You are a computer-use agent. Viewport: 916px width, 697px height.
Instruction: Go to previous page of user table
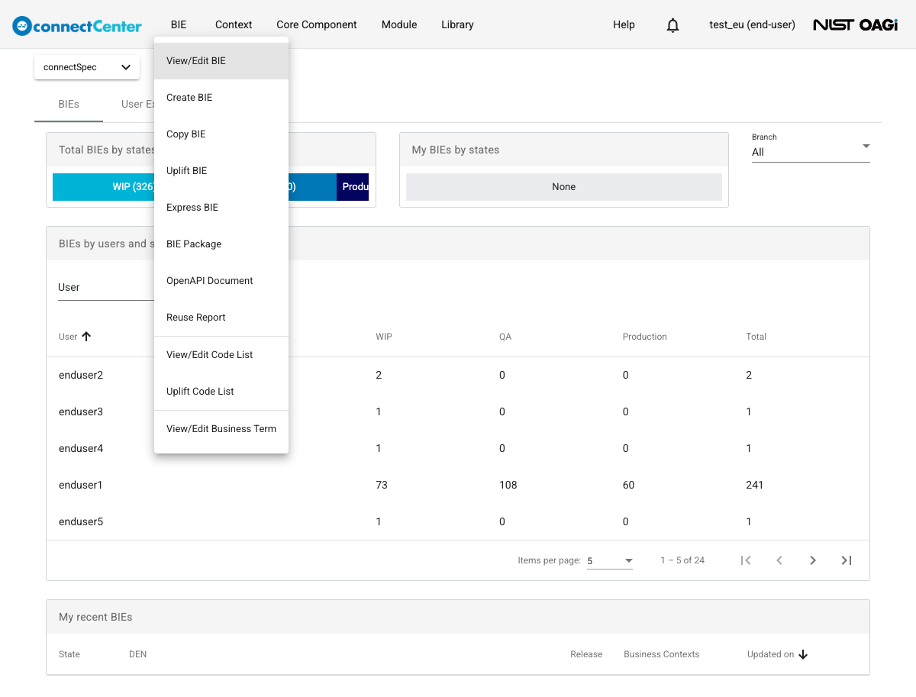pyautogui.click(x=779, y=560)
